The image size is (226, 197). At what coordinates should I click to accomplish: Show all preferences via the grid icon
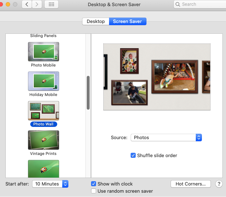(x=51, y=4)
